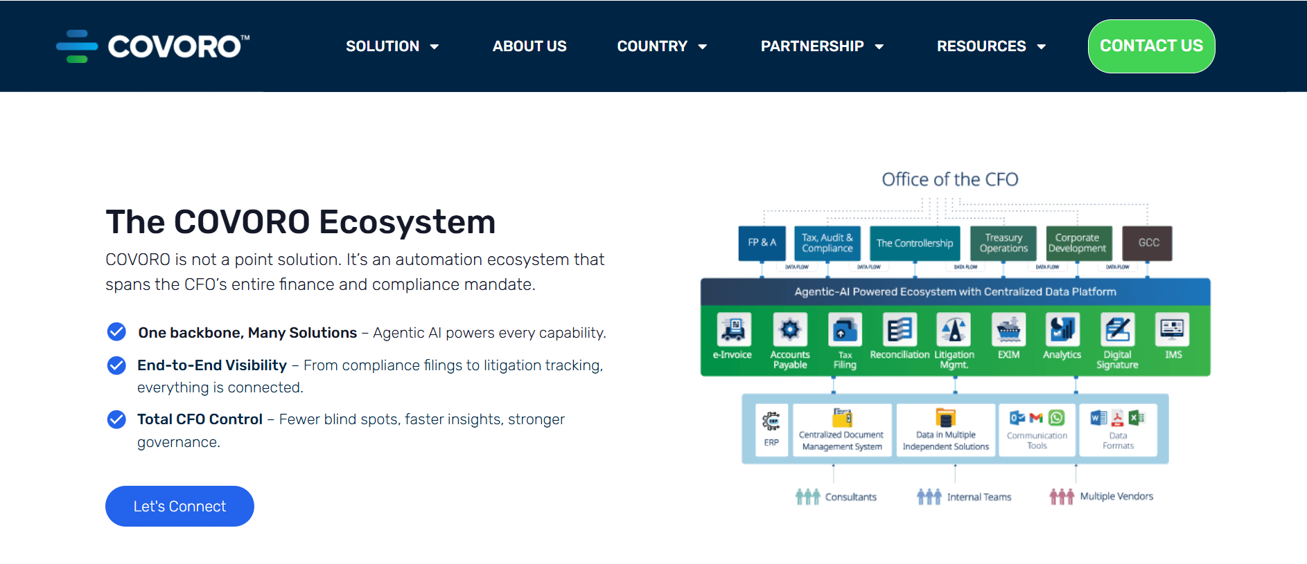Click the ERP icon

click(x=771, y=421)
